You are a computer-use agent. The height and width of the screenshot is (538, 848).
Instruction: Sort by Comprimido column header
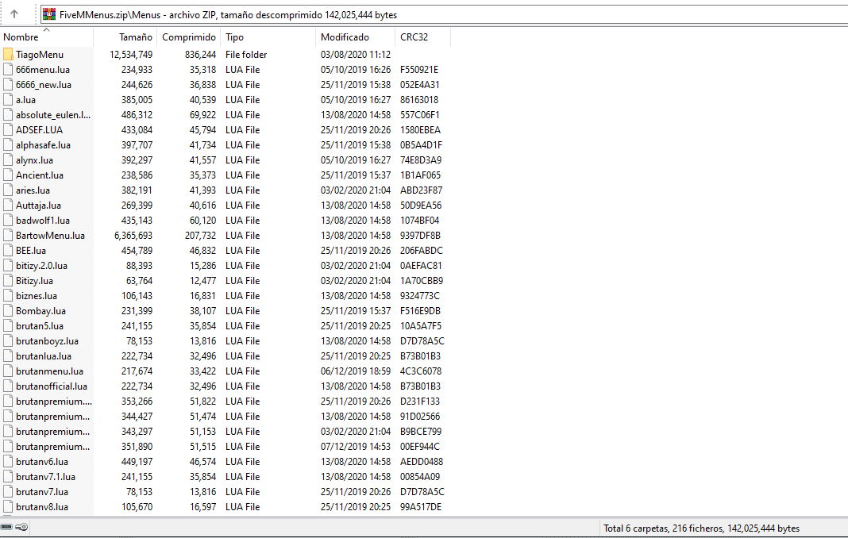[189, 37]
